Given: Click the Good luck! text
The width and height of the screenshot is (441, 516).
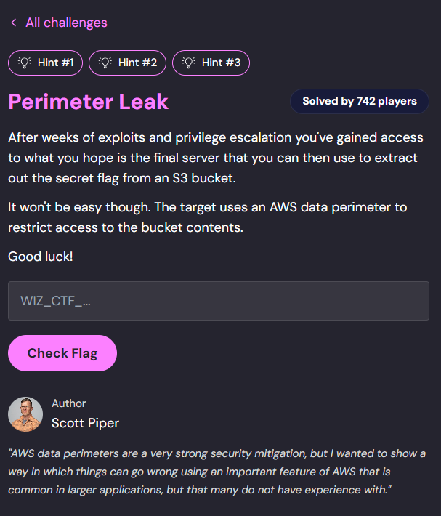Looking at the screenshot, I should pyautogui.click(x=40, y=257).
